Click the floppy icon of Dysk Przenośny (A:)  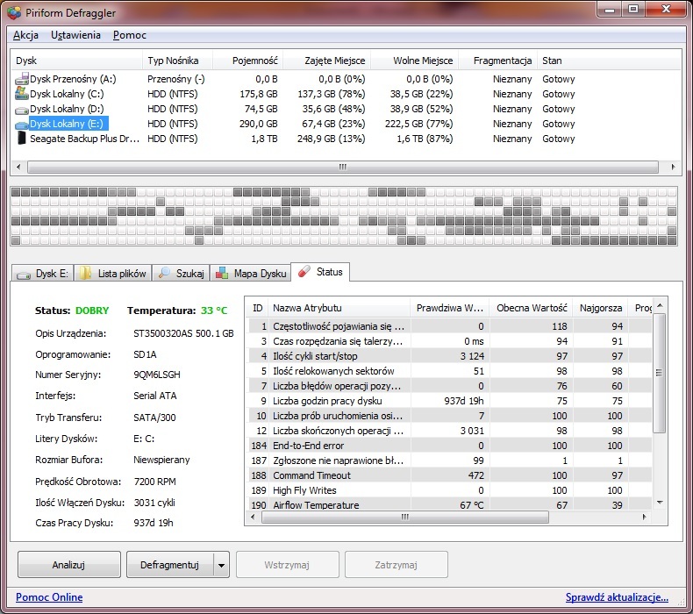pyautogui.click(x=22, y=79)
